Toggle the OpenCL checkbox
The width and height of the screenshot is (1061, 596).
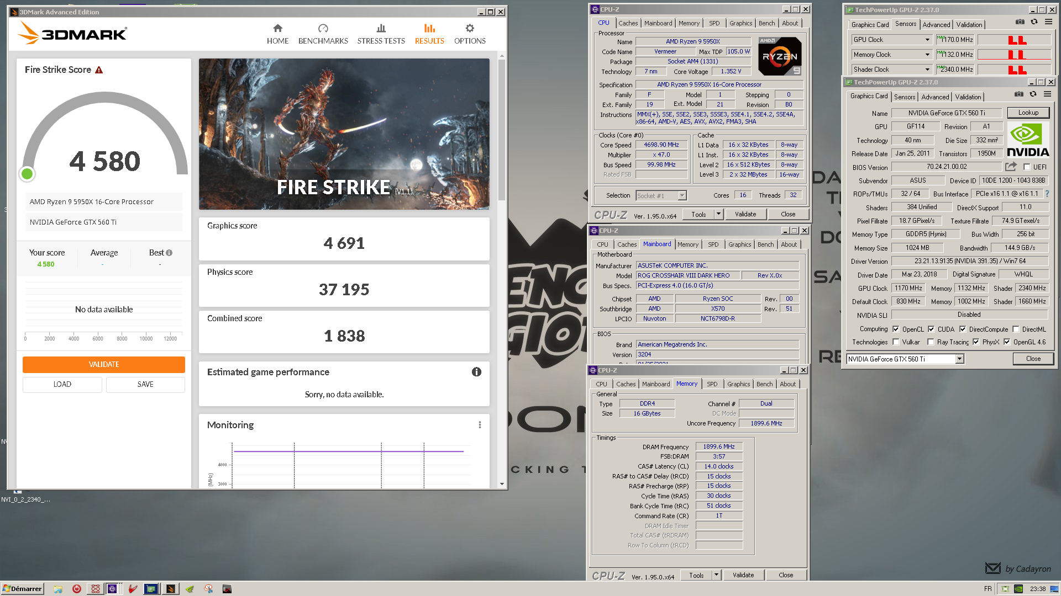[896, 329]
